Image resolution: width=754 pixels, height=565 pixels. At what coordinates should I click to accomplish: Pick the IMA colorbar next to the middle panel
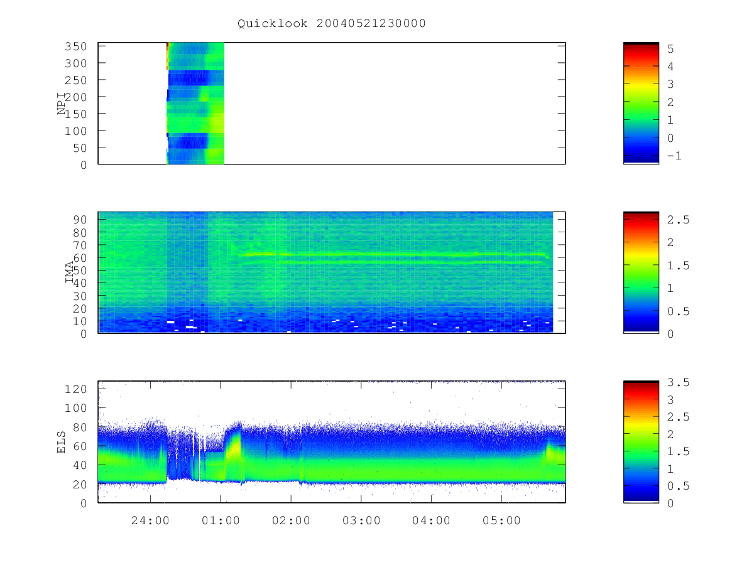641,272
